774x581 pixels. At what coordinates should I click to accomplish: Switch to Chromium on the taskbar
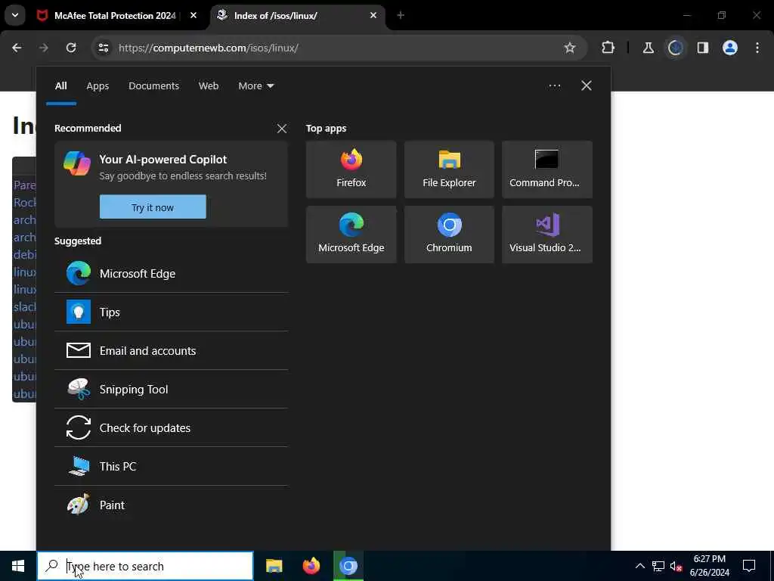point(348,566)
